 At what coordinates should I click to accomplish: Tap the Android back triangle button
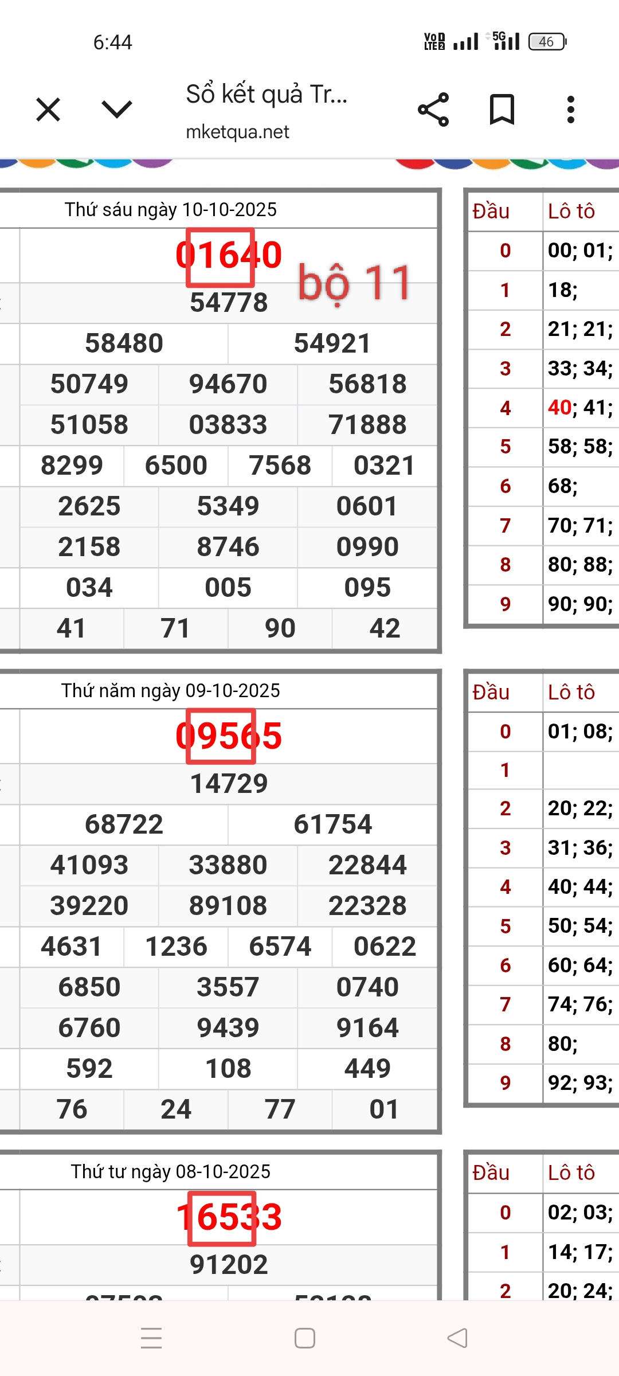click(457, 1338)
